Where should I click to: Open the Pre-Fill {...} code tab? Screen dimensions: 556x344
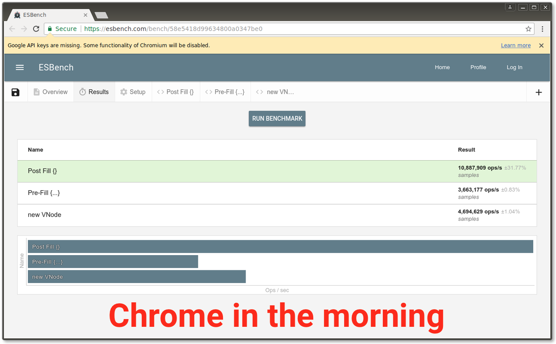tap(225, 92)
